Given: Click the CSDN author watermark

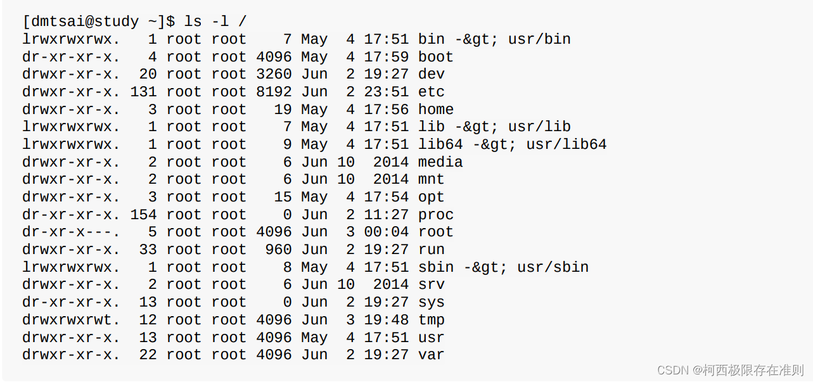Looking at the screenshot, I should coord(730,370).
